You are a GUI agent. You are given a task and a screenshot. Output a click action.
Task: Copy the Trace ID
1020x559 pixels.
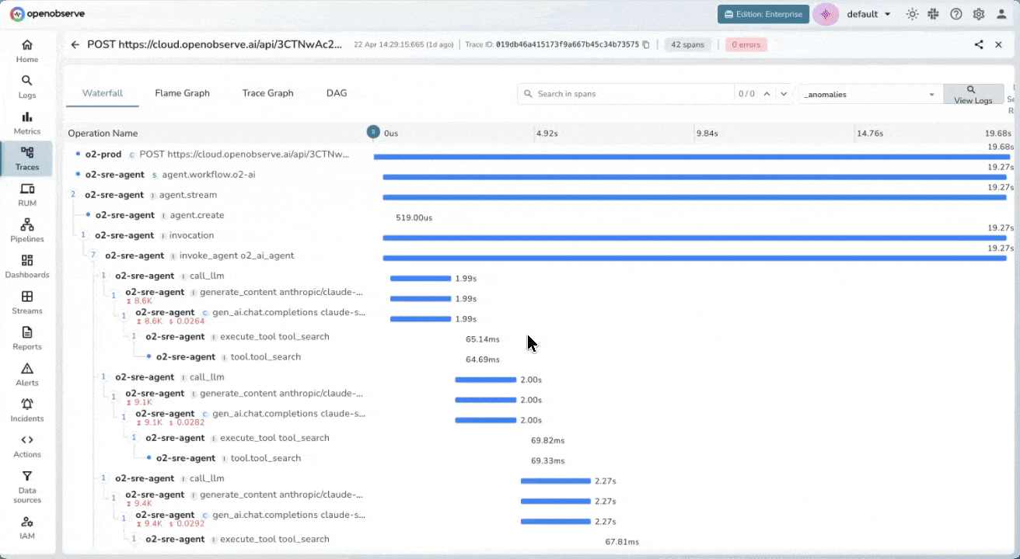646,45
